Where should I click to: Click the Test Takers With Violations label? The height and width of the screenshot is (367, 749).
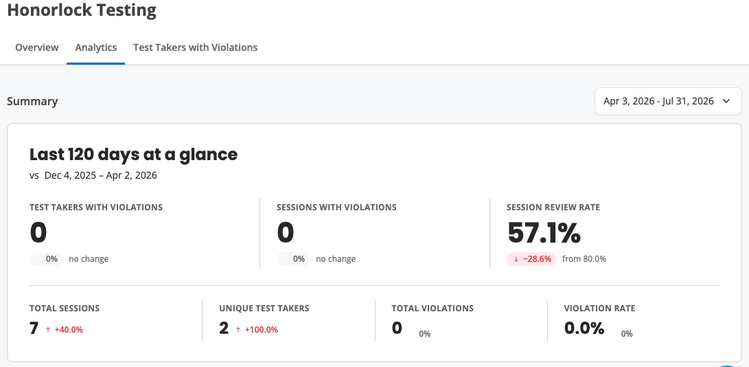click(96, 207)
